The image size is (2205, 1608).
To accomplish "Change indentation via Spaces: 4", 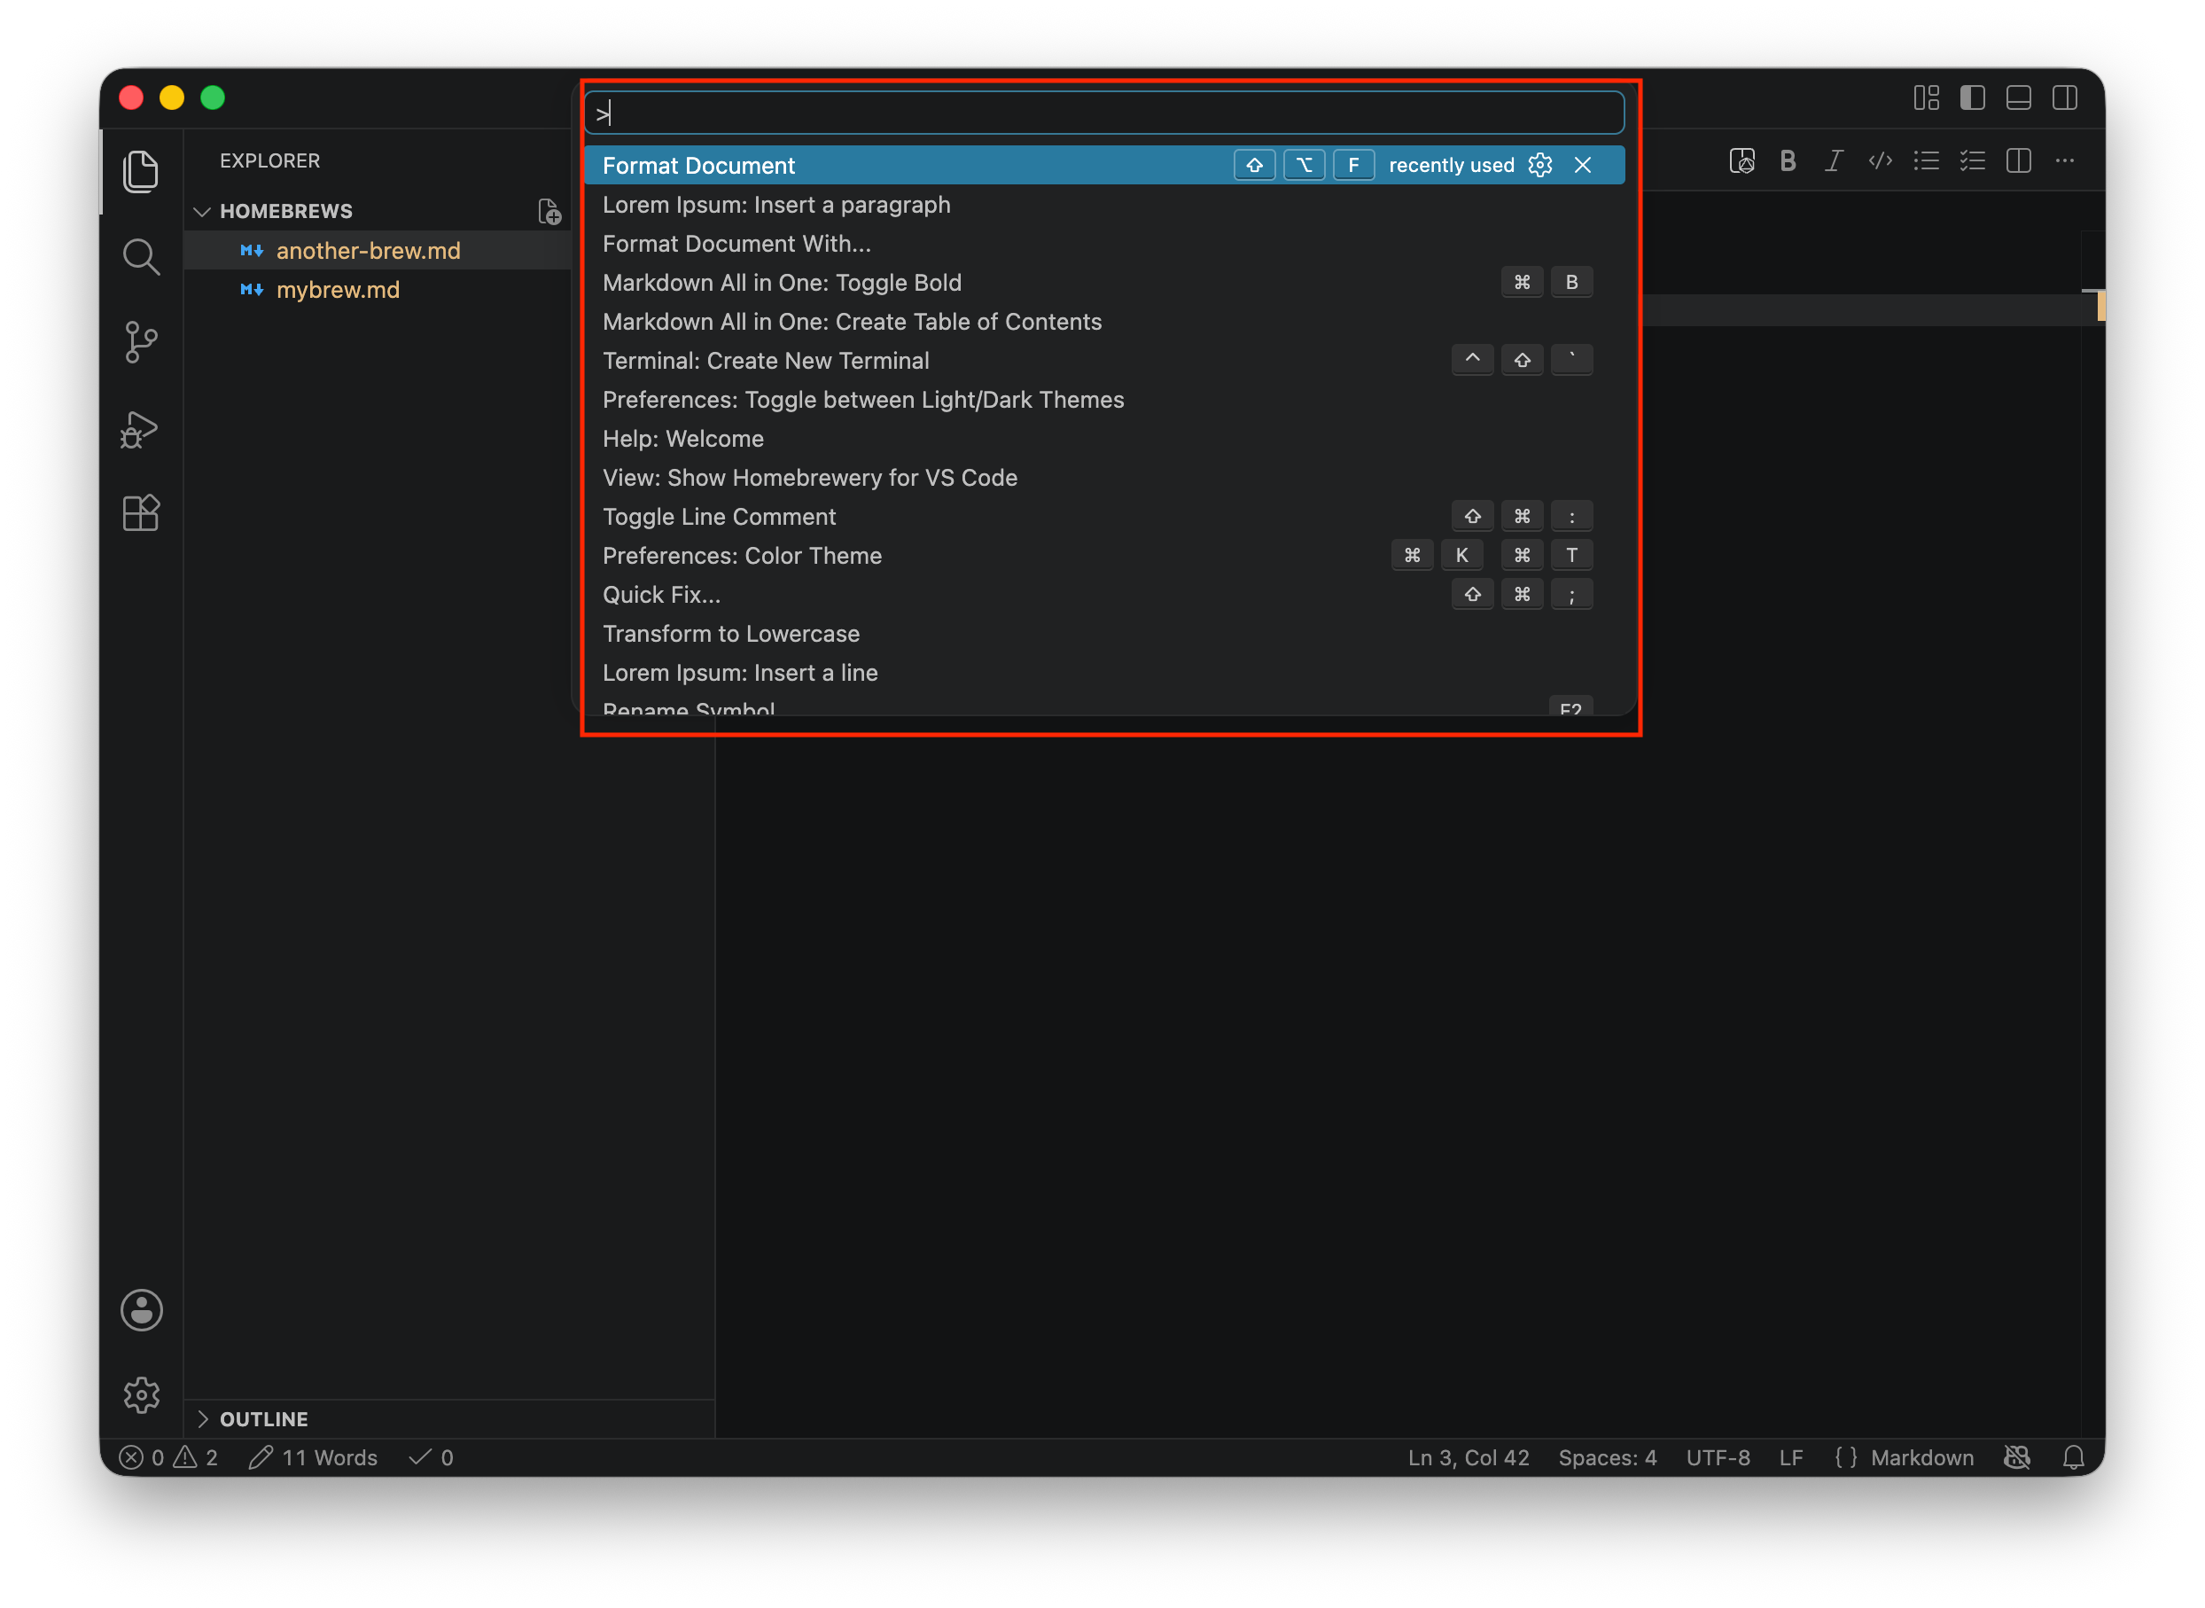I will 1608,1457.
